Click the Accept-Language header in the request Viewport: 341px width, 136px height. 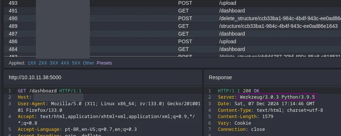(x=77, y=129)
